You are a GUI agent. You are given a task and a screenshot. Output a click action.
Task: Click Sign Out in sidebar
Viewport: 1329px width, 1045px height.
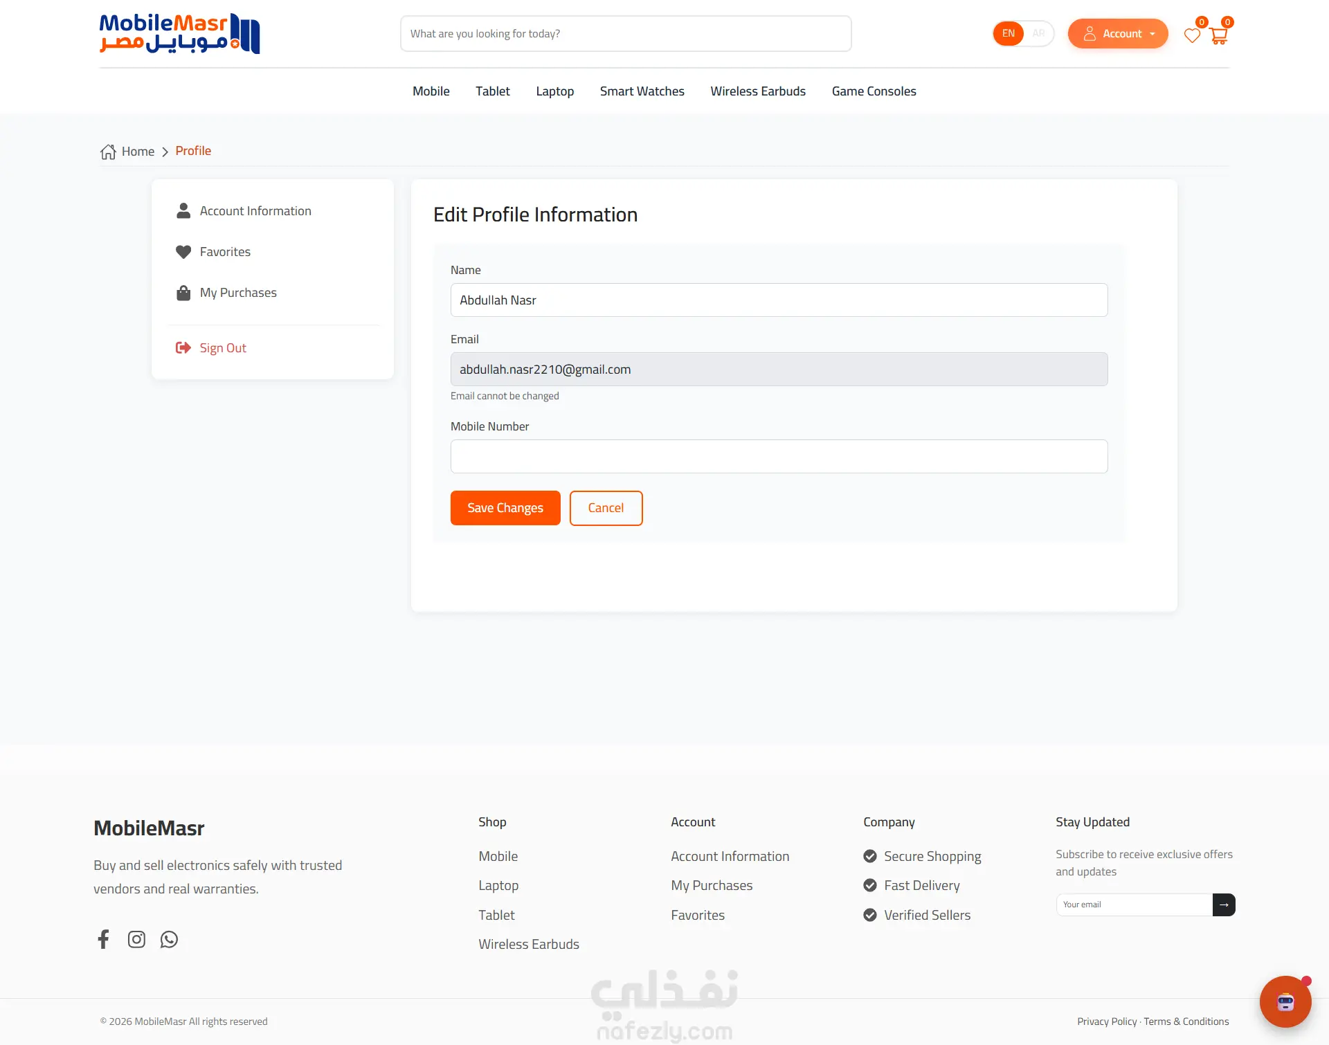(222, 348)
